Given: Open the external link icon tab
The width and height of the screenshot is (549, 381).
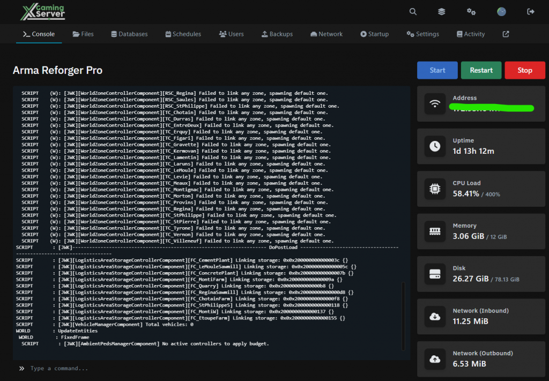Looking at the screenshot, I should tap(506, 34).
